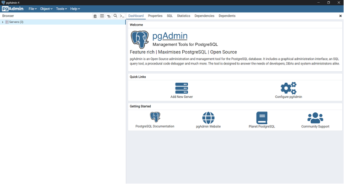This screenshot has width=345, height=185.
Task: Open the Search Objects magnifier icon
Action: (115, 16)
